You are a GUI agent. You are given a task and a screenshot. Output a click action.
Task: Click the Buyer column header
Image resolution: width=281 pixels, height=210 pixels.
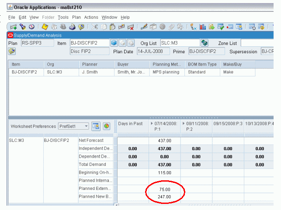[x=132, y=65]
